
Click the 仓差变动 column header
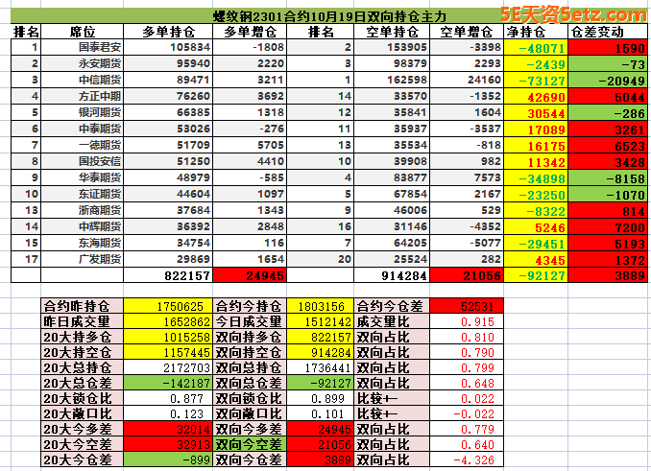(x=608, y=32)
